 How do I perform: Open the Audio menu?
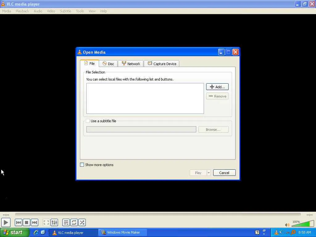pos(38,11)
